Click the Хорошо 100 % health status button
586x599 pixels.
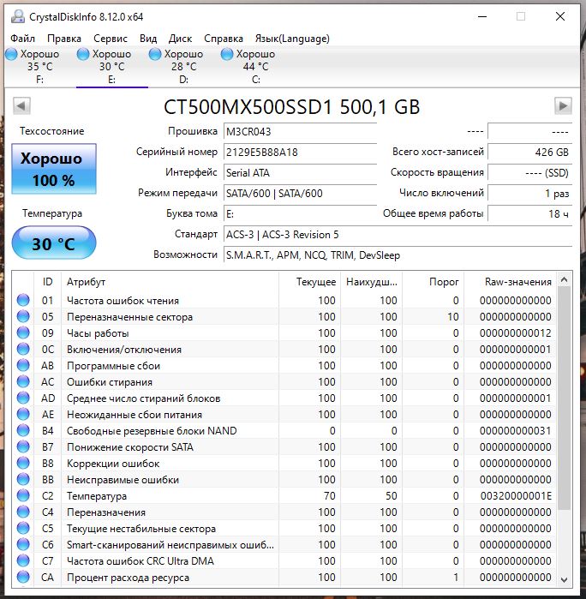pos(54,169)
